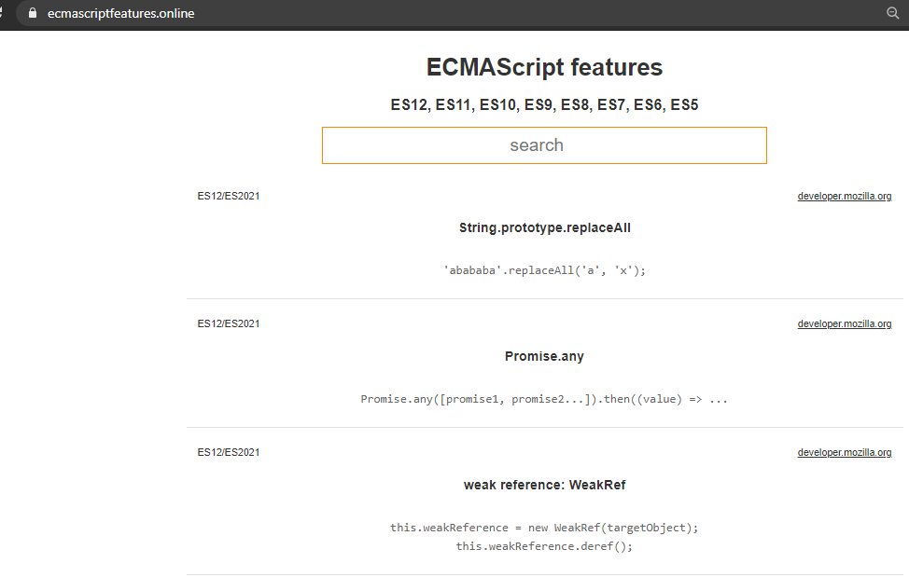The image size is (909, 577).
Task: Click the ecmascriptfeatures.online address bar
Action: point(119,13)
